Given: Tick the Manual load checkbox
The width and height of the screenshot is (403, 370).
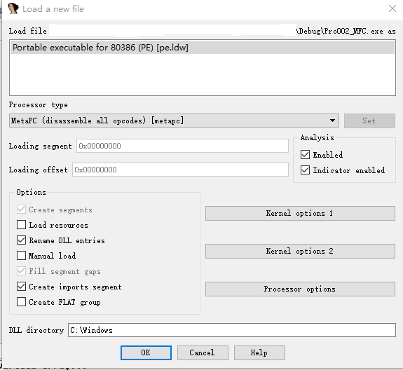Looking at the screenshot, I should click(x=21, y=255).
